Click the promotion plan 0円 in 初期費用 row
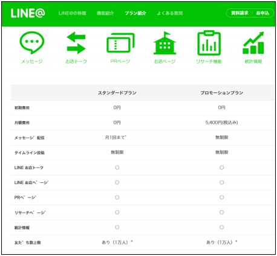Image resolution: width=277 pixels, height=256 pixels. coord(222,107)
